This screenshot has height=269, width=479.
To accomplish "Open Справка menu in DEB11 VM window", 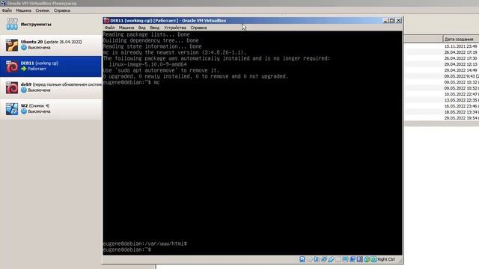I will [x=198, y=28].
